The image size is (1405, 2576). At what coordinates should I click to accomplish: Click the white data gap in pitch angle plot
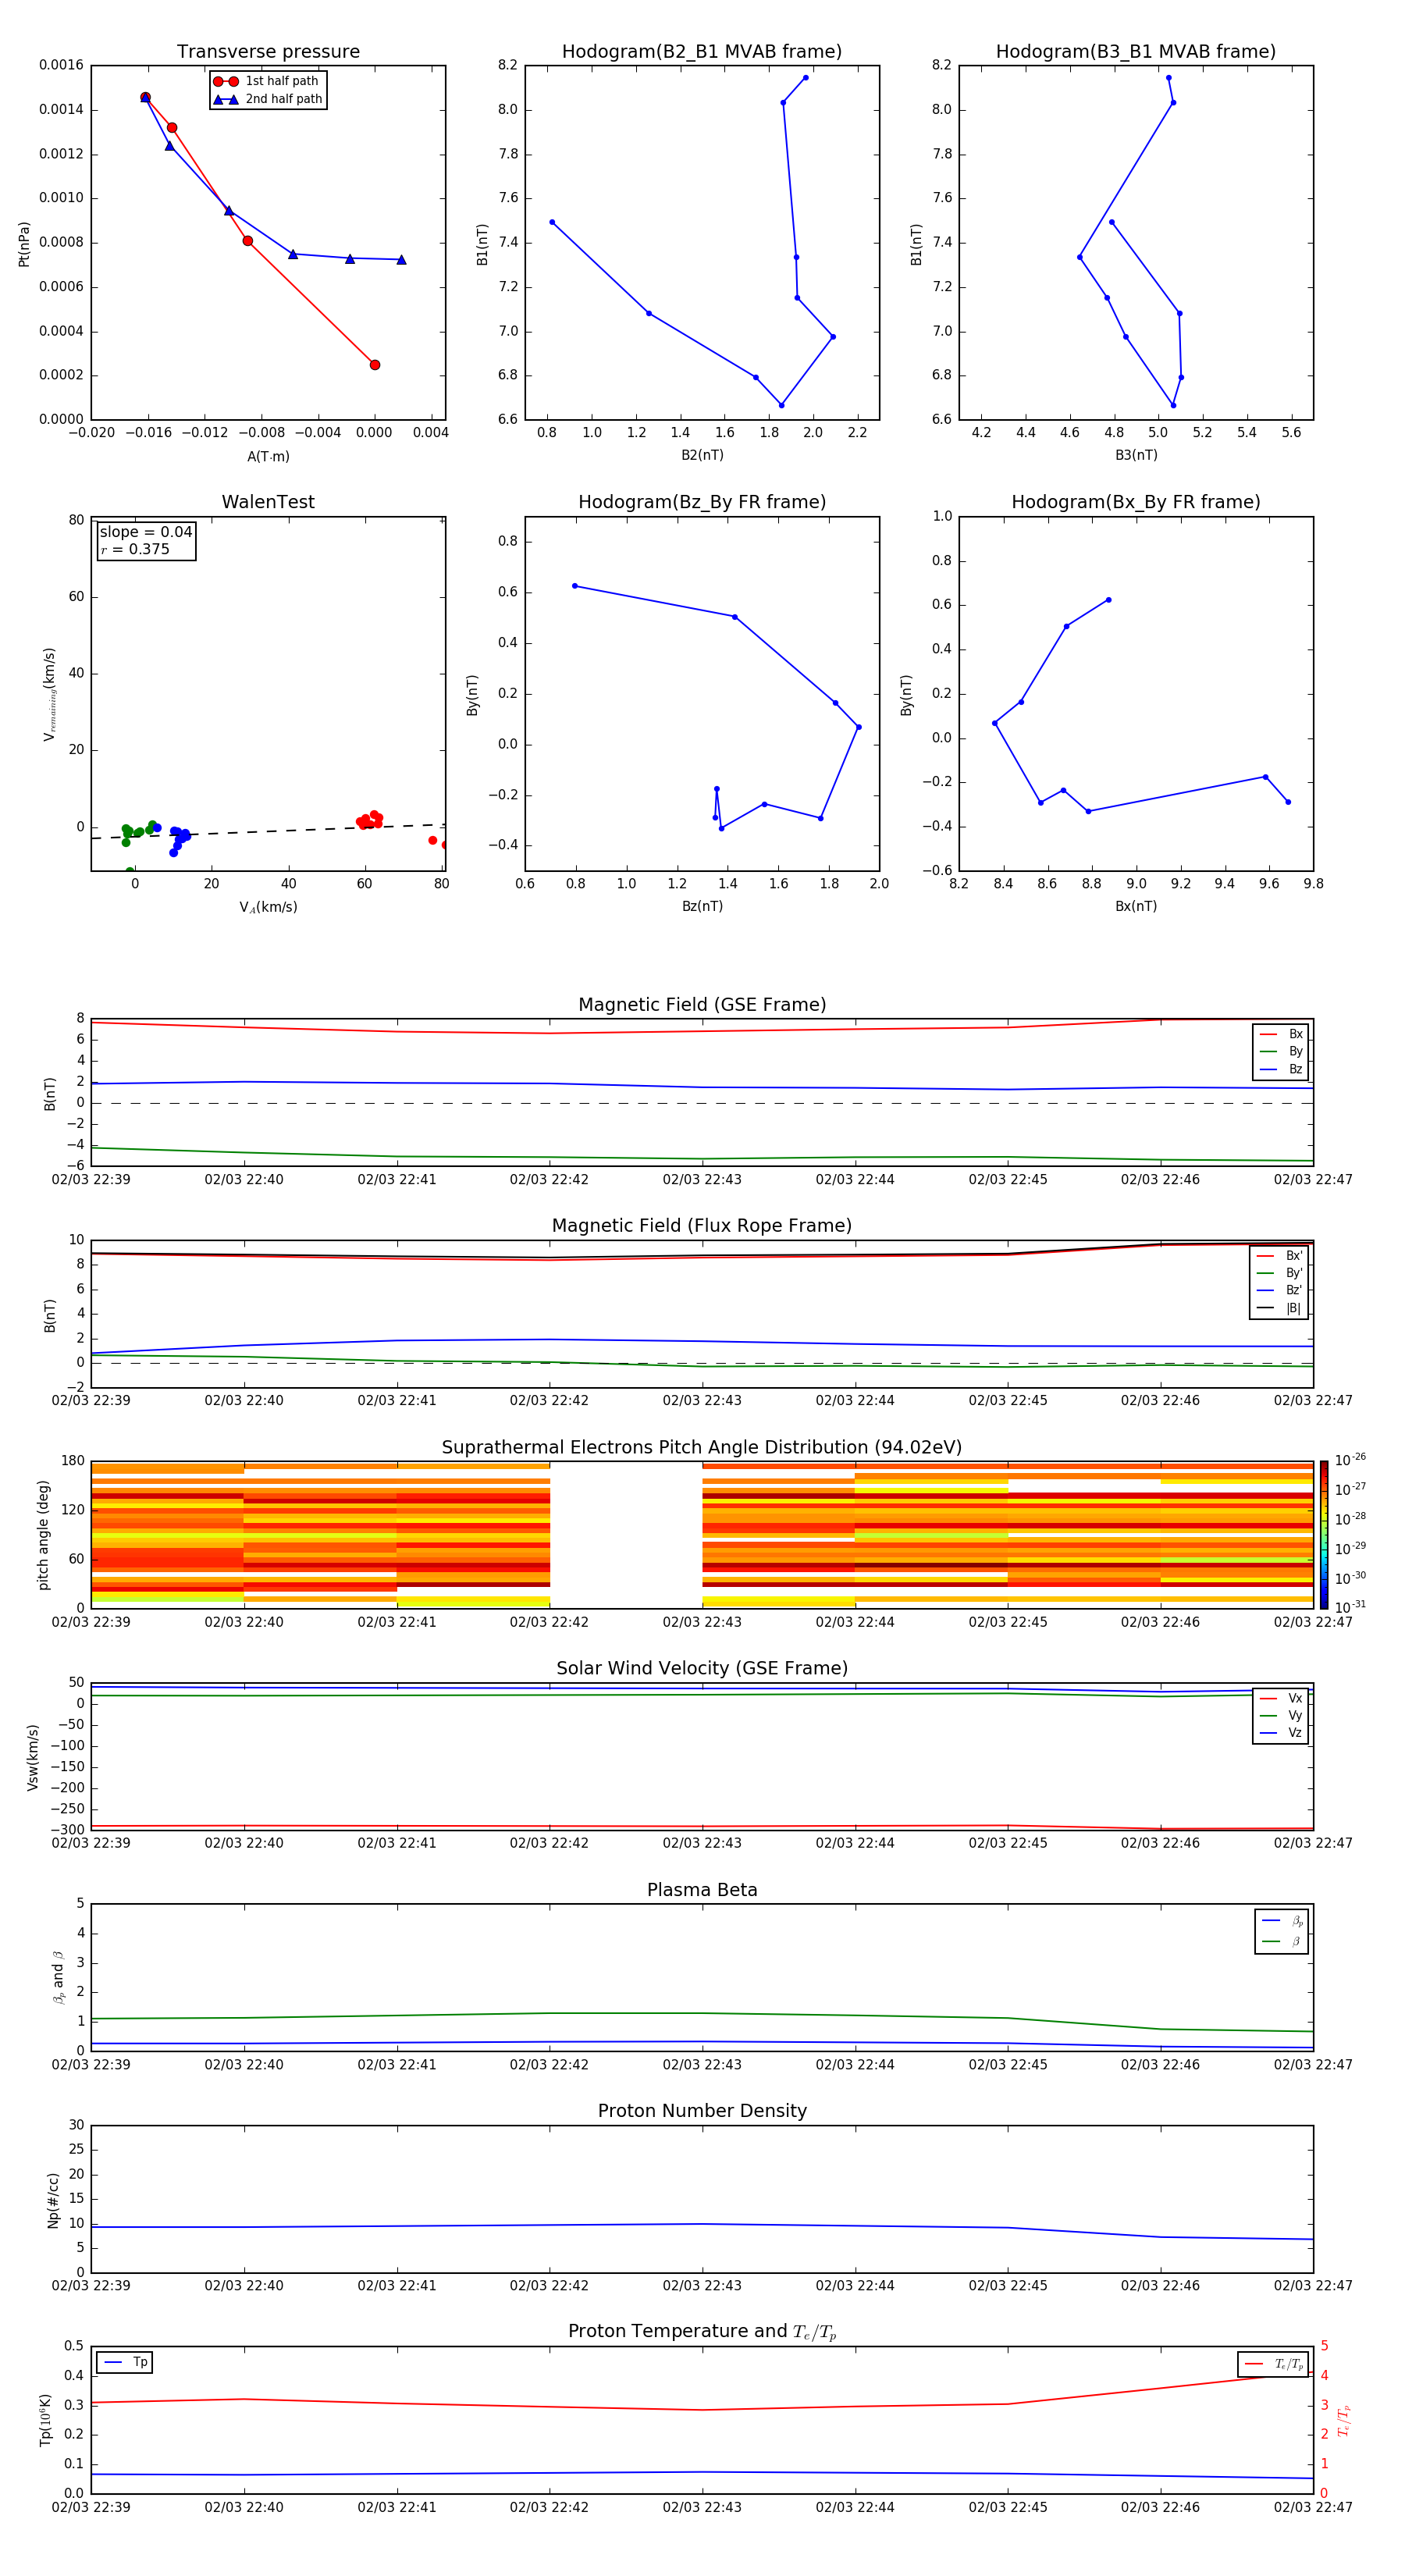pos(626,1534)
